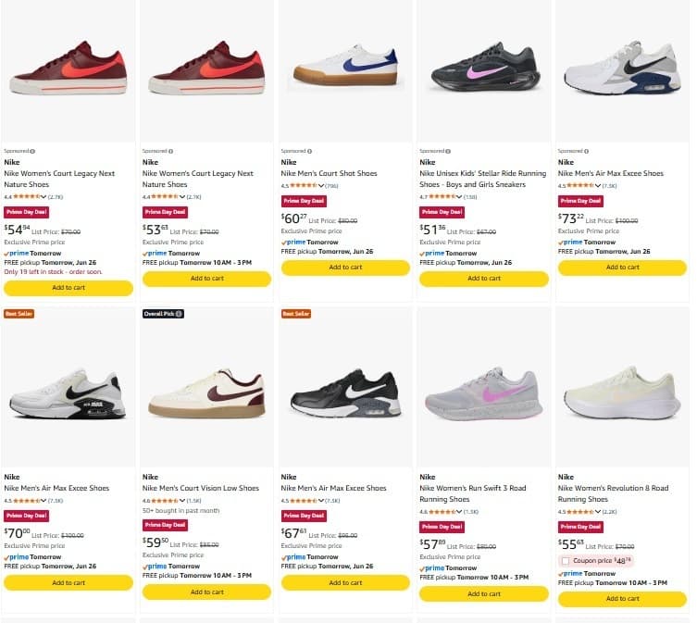The width and height of the screenshot is (697, 623).
Task: Open the cream Court Vision Low shoe image
Action: [x=206, y=392]
